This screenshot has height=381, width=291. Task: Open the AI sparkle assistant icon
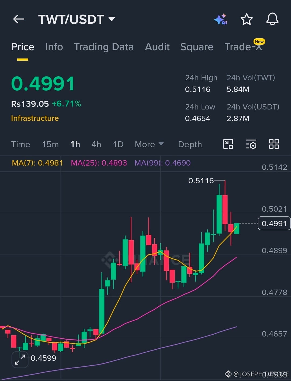(x=220, y=19)
